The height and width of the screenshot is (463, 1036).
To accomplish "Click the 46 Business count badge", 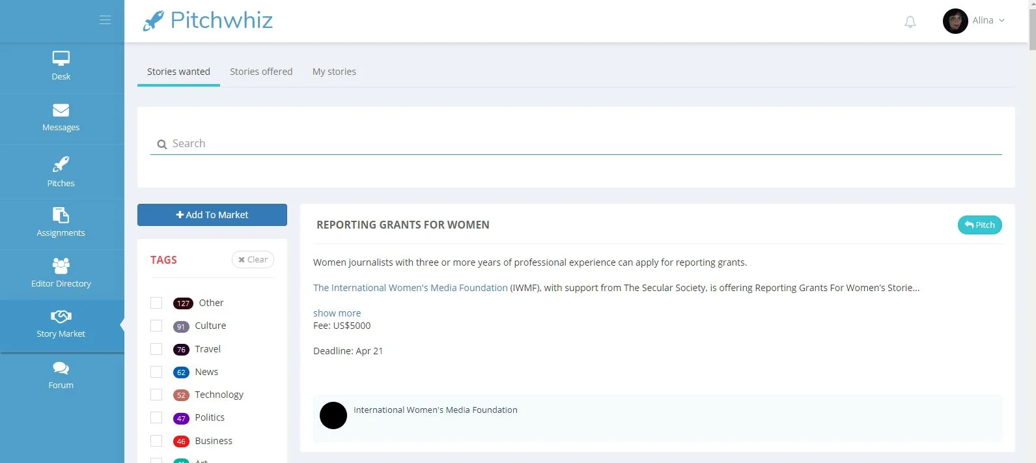I will click(181, 442).
